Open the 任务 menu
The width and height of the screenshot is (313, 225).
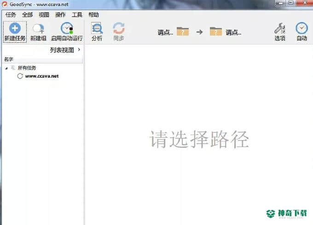click(11, 15)
